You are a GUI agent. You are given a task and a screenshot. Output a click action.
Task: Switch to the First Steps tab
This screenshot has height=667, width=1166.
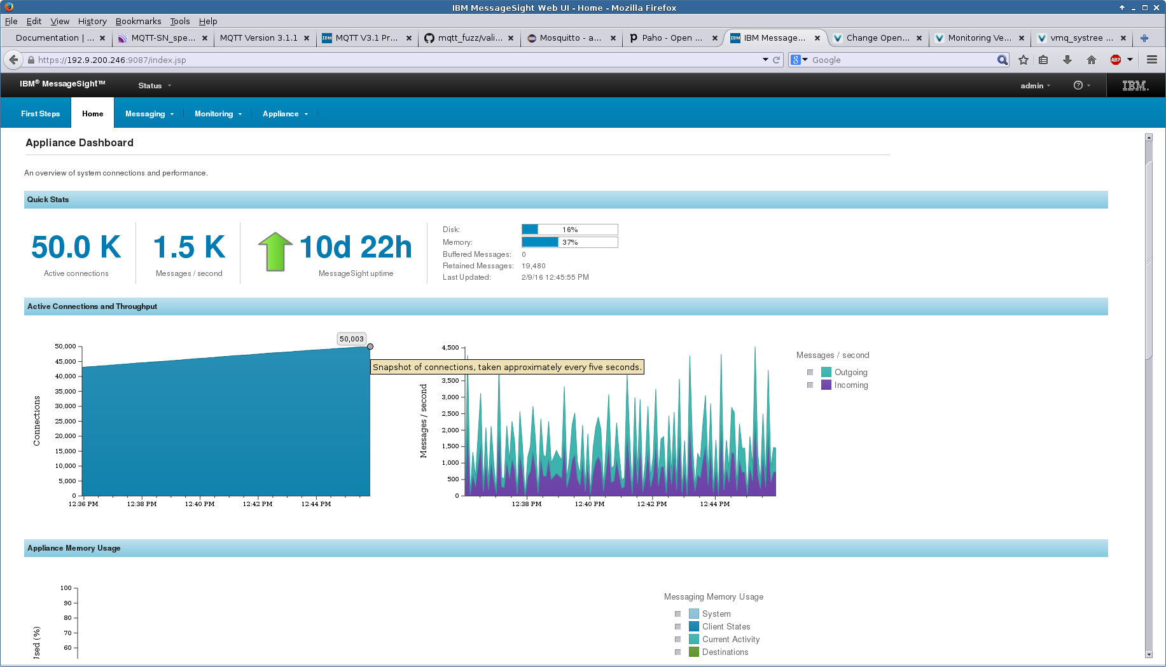click(40, 113)
